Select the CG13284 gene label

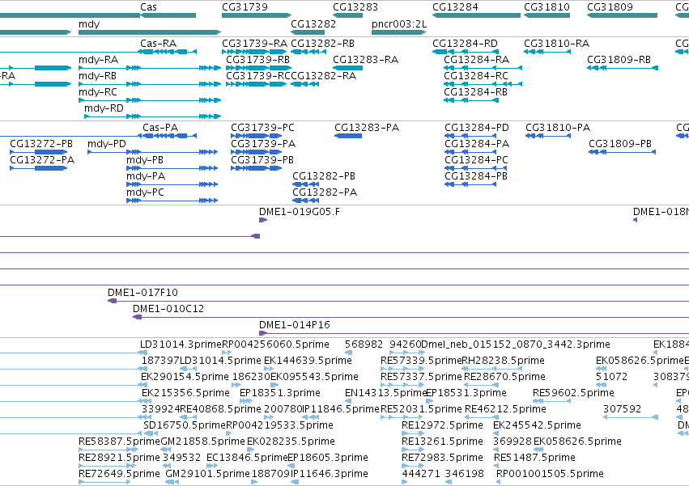click(x=455, y=7)
